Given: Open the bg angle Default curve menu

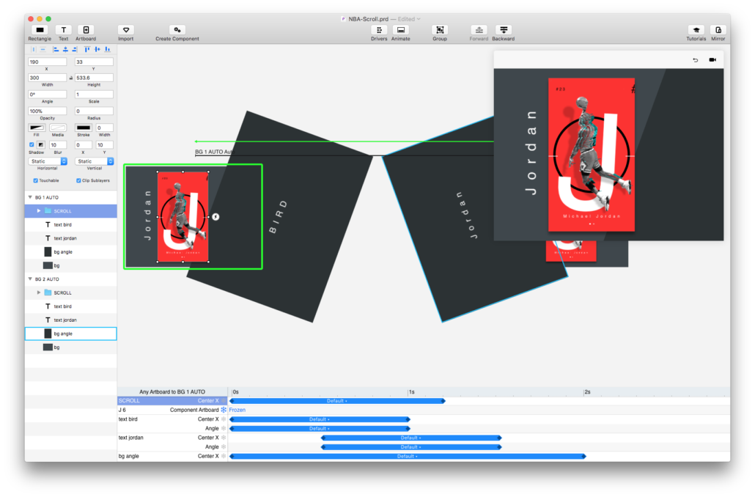Looking at the screenshot, I should 408,456.
